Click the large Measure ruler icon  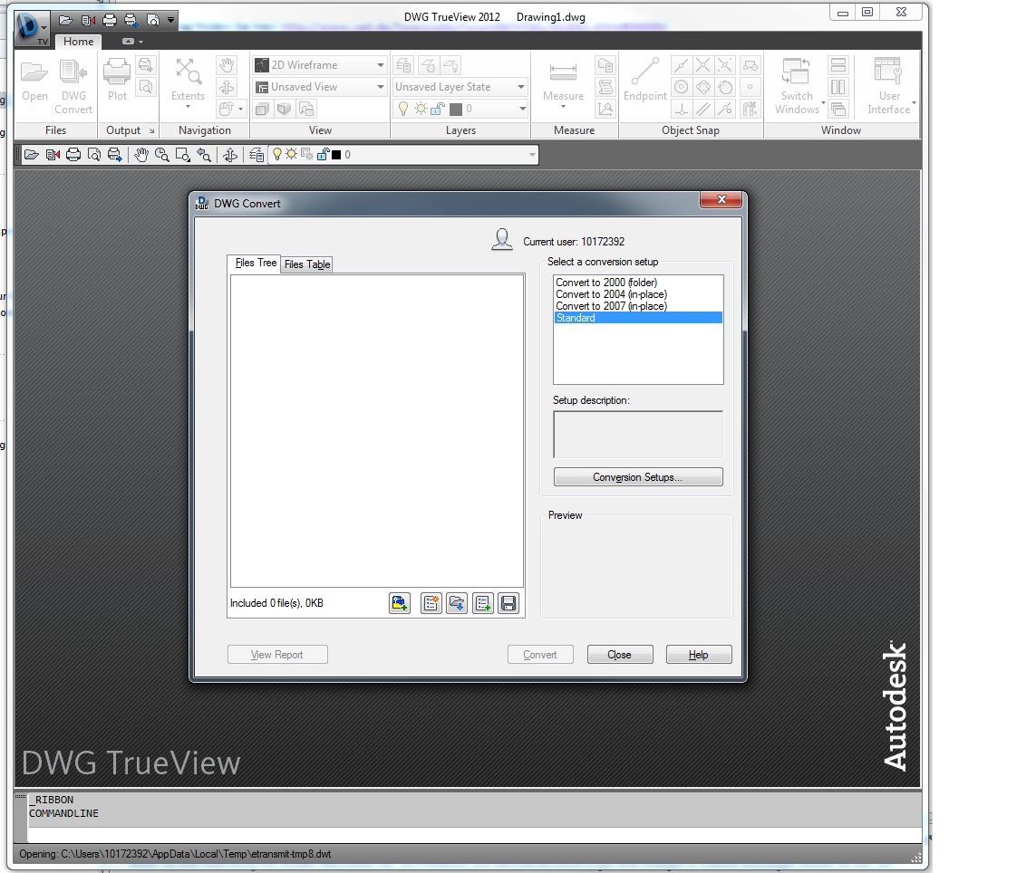tap(563, 72)
